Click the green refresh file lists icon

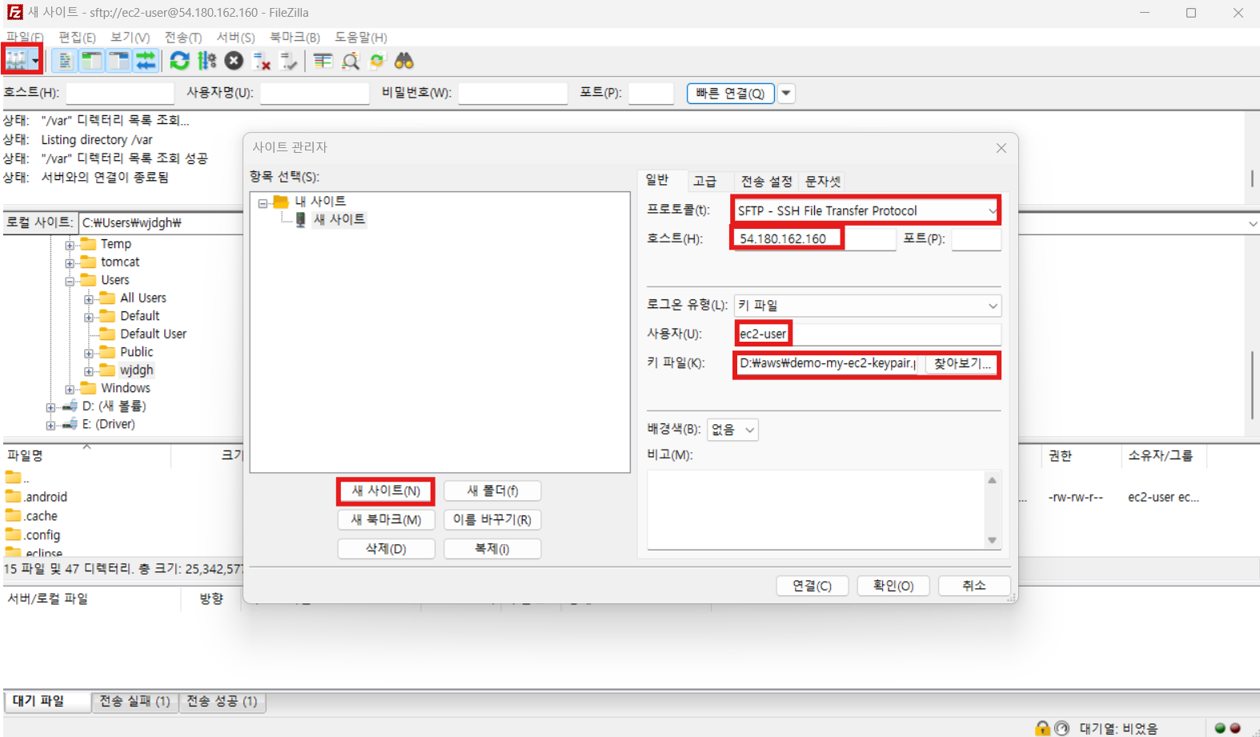coord(180,61)
